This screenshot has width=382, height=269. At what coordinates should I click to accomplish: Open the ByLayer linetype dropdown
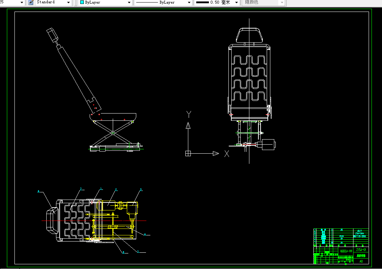click(x=189, y=3)
